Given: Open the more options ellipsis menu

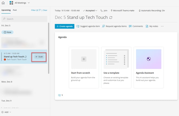Looking at the screenshot, I should coord(162,26).
